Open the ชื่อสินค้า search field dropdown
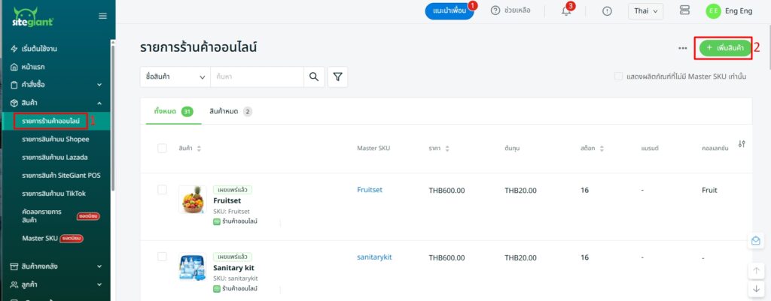This screenshot has width=771, height=301. [175, 77]
